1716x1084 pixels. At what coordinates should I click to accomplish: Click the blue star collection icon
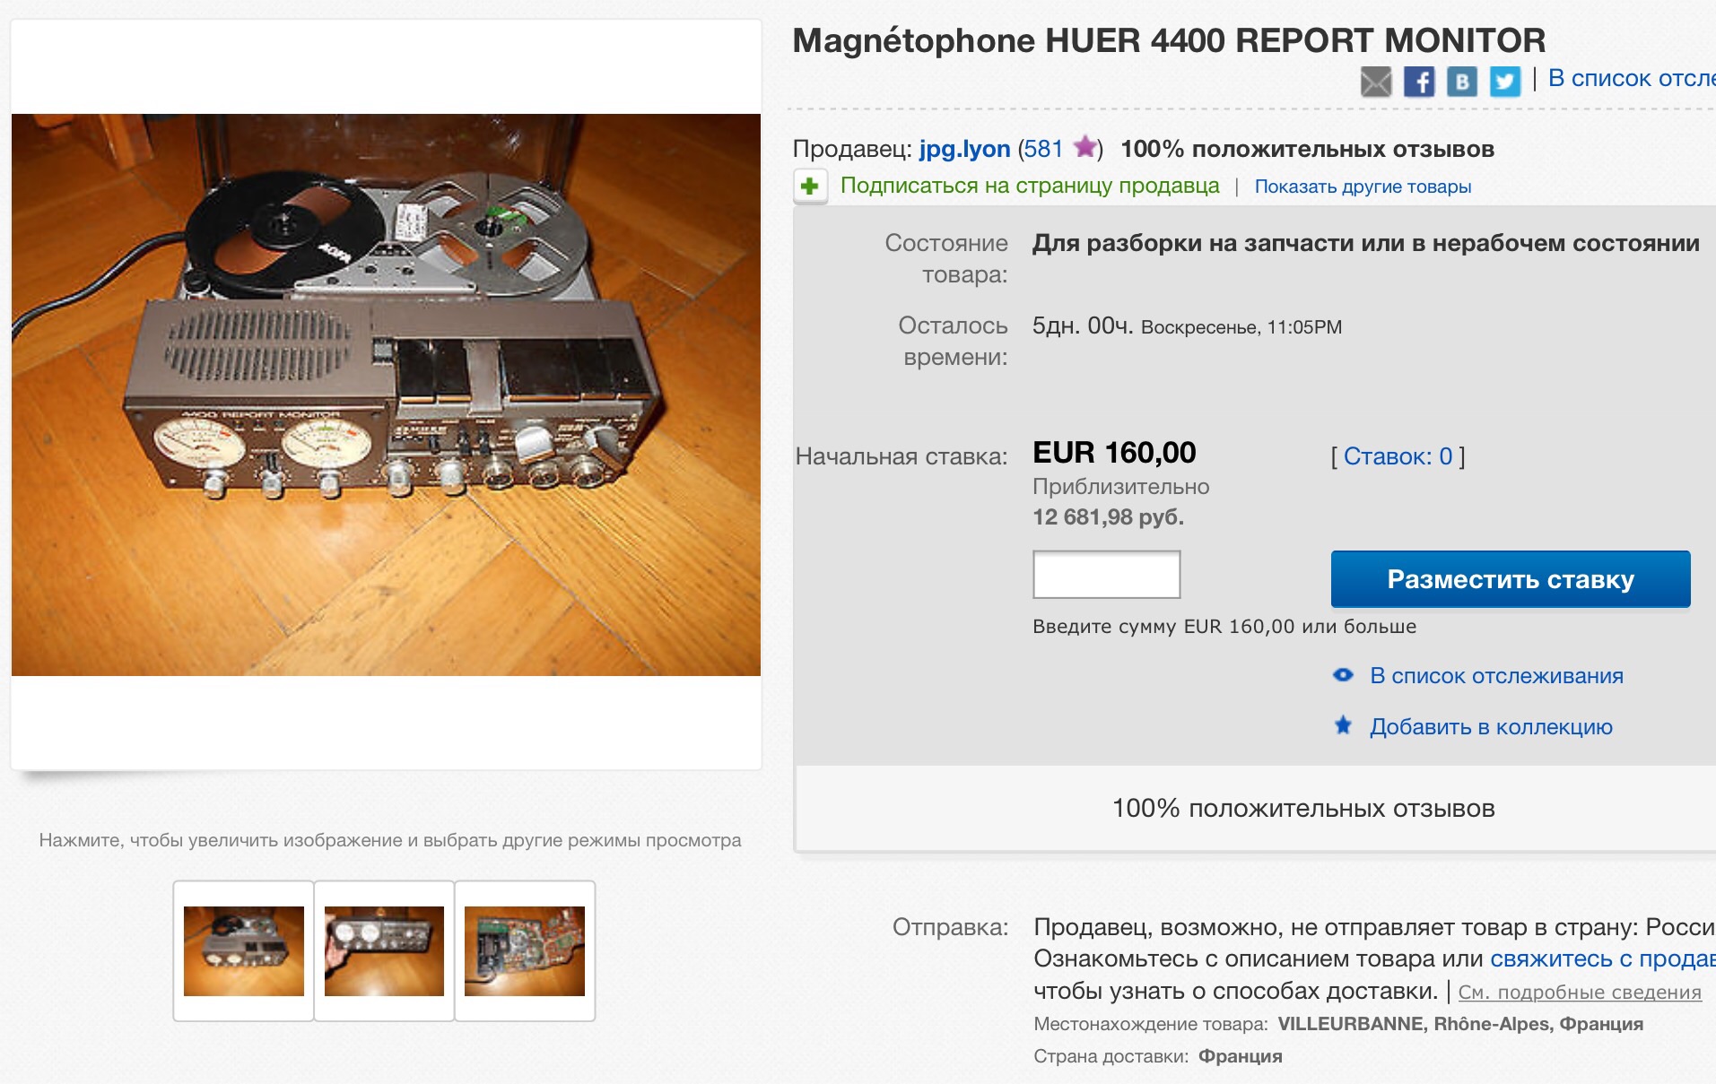tap(1343, 725)
